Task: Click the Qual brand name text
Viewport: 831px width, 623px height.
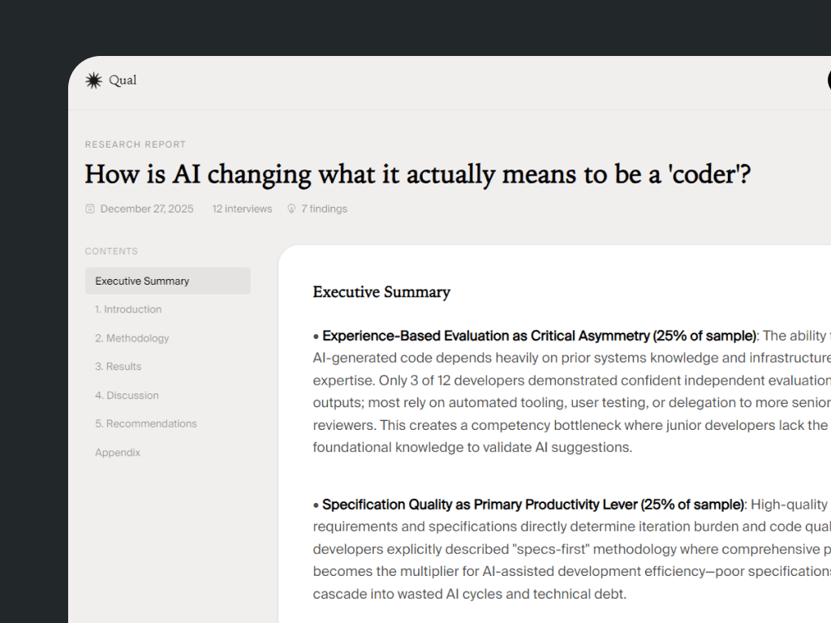Action: pos(123,80)
